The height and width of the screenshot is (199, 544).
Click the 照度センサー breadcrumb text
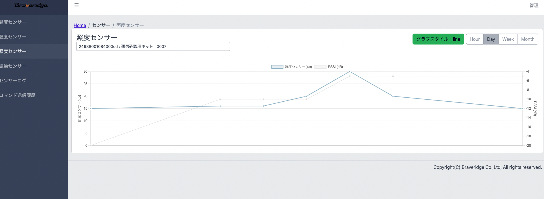pyautogui.click(x=130, y=25)
